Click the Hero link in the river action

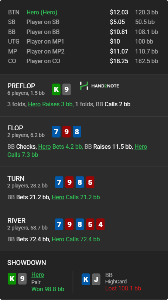[x=58, y=239]
